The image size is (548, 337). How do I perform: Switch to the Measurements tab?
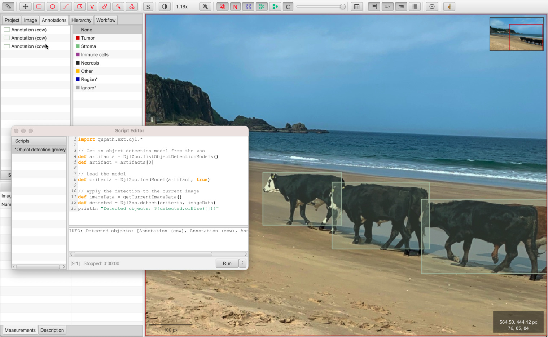pyautogui.click(x=20, y=330)
